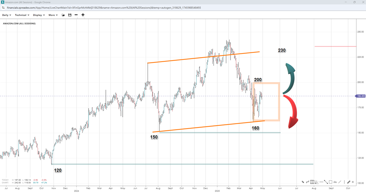The height and width of the screenshot is (194, 366).
Task: Open the More menu
Action: (53, 15)
